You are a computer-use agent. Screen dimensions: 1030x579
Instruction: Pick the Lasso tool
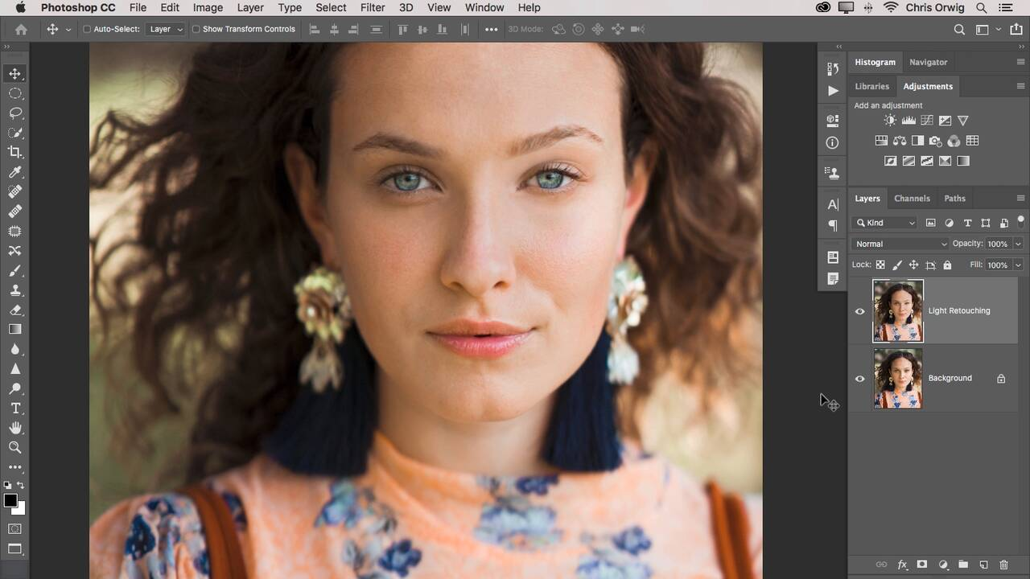15,113
